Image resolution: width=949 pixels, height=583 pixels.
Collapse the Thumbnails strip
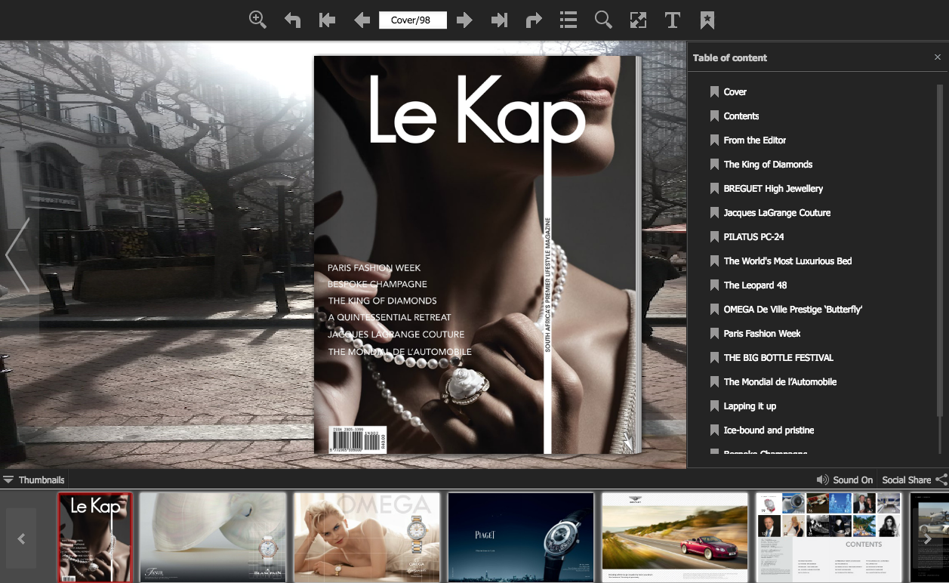tap(42, 480)
